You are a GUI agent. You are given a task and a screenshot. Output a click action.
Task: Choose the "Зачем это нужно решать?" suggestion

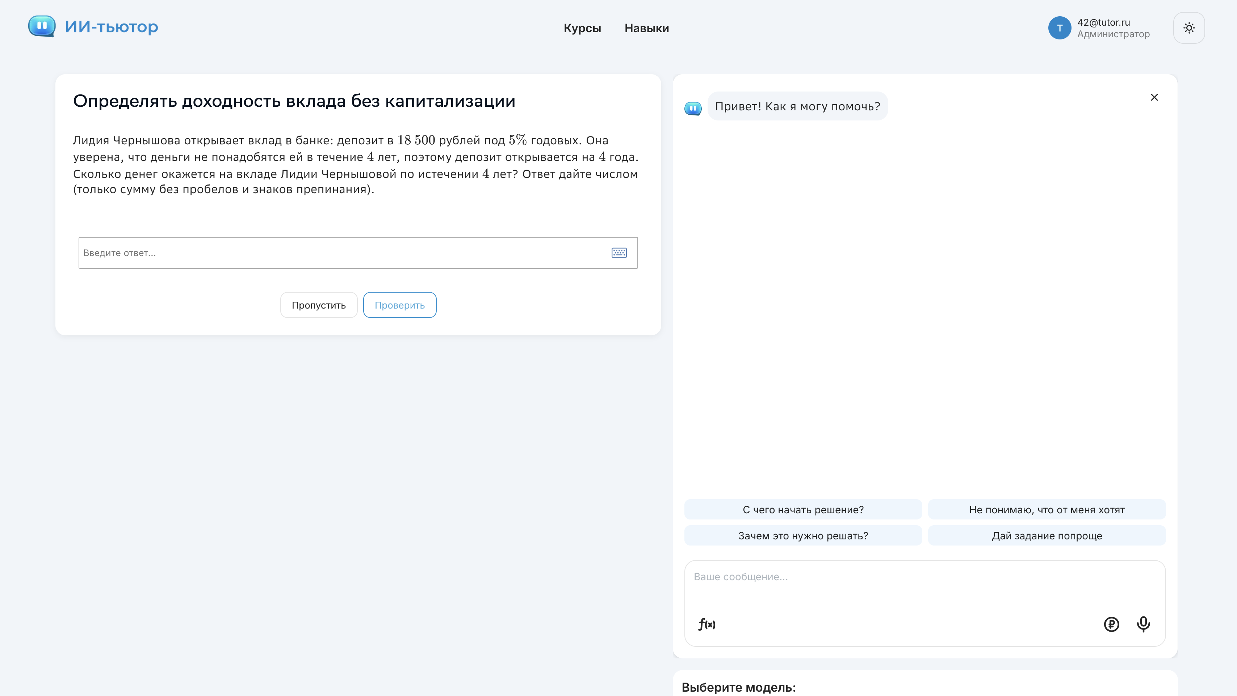tap(802, 535)
